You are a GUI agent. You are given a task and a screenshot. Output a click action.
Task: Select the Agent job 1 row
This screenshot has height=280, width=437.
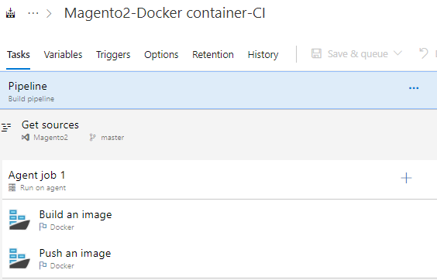pyautogui.click(x=219, y=179)
